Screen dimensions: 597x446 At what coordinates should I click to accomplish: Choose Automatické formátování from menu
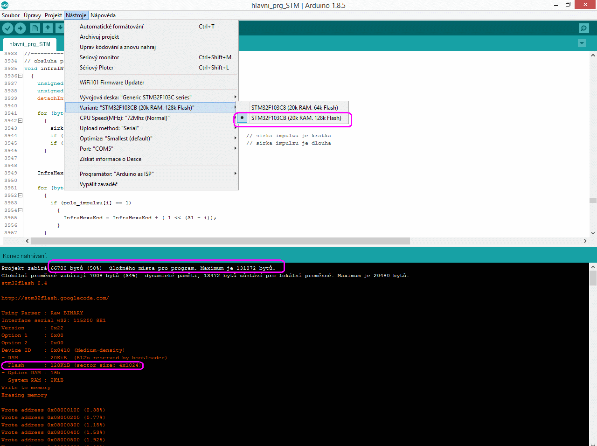tap(111, 27)
